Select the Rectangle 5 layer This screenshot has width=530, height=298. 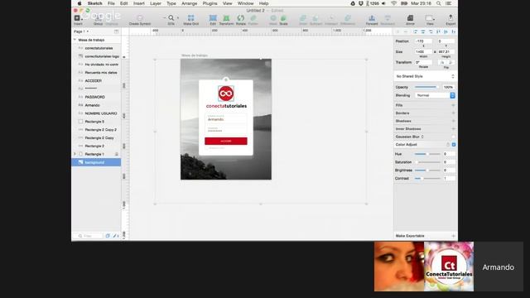click(96, 122)
